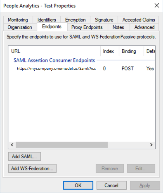The width and height of the screenshot is (163, 193).
Task: Select the Notes tab
Action: (118, 27)
